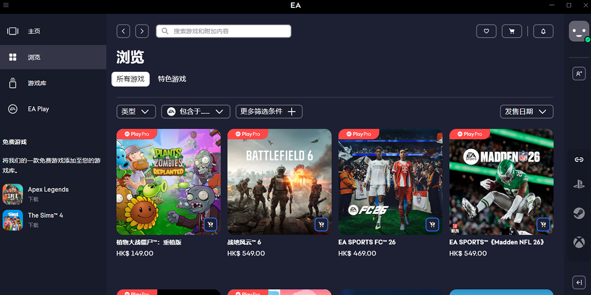Add Madden NFL 26 to cart
The height and width of the screenshot is (295, 591).
543,225
